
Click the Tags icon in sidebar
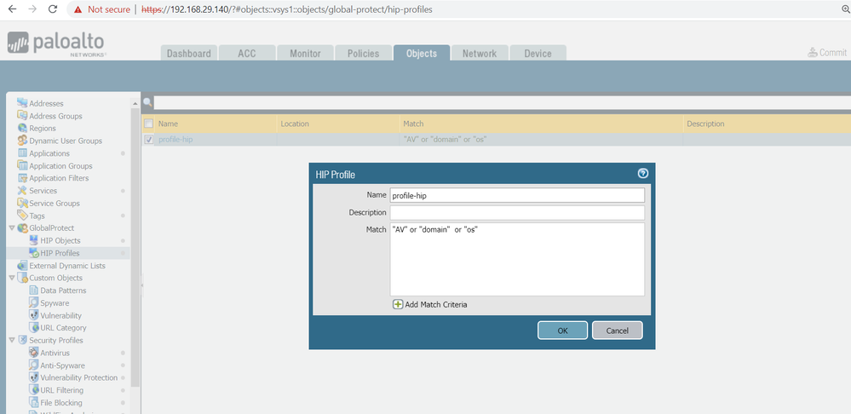[22, 216]
